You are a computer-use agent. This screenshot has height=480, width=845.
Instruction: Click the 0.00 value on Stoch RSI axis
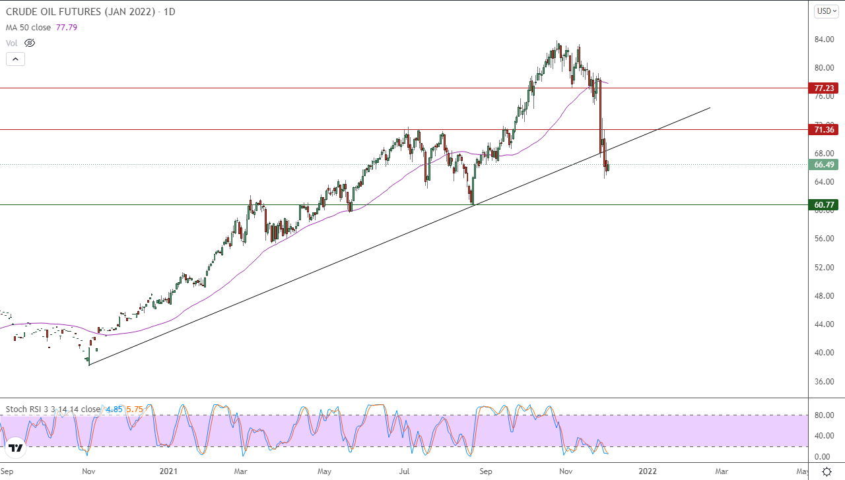click(823, 456)
